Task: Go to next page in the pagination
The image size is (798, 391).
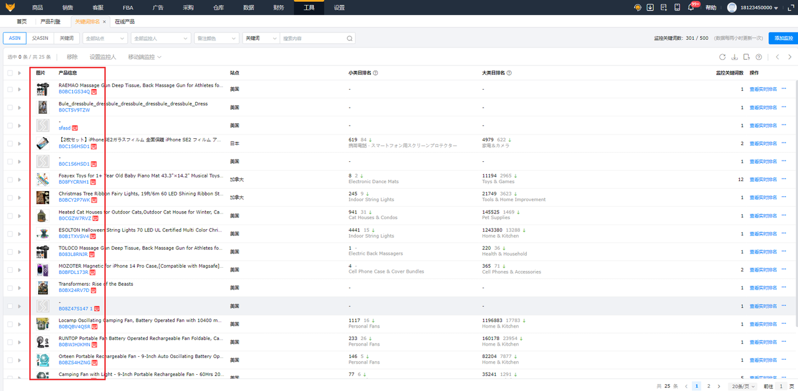Action: [719, 386]
